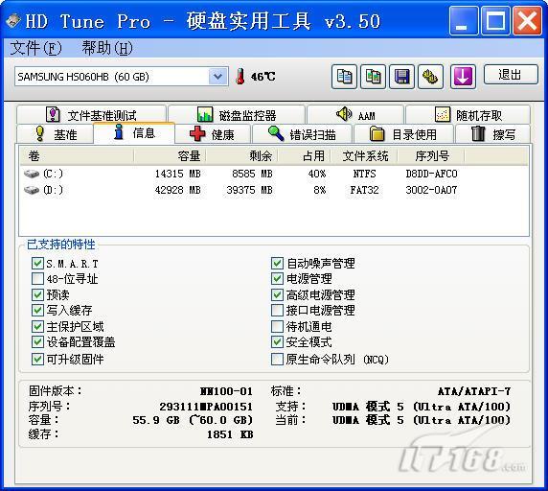Click the 42928 MB capacity cell
The height and width of the screenshot is (491, 548).
tap(178, 190)
